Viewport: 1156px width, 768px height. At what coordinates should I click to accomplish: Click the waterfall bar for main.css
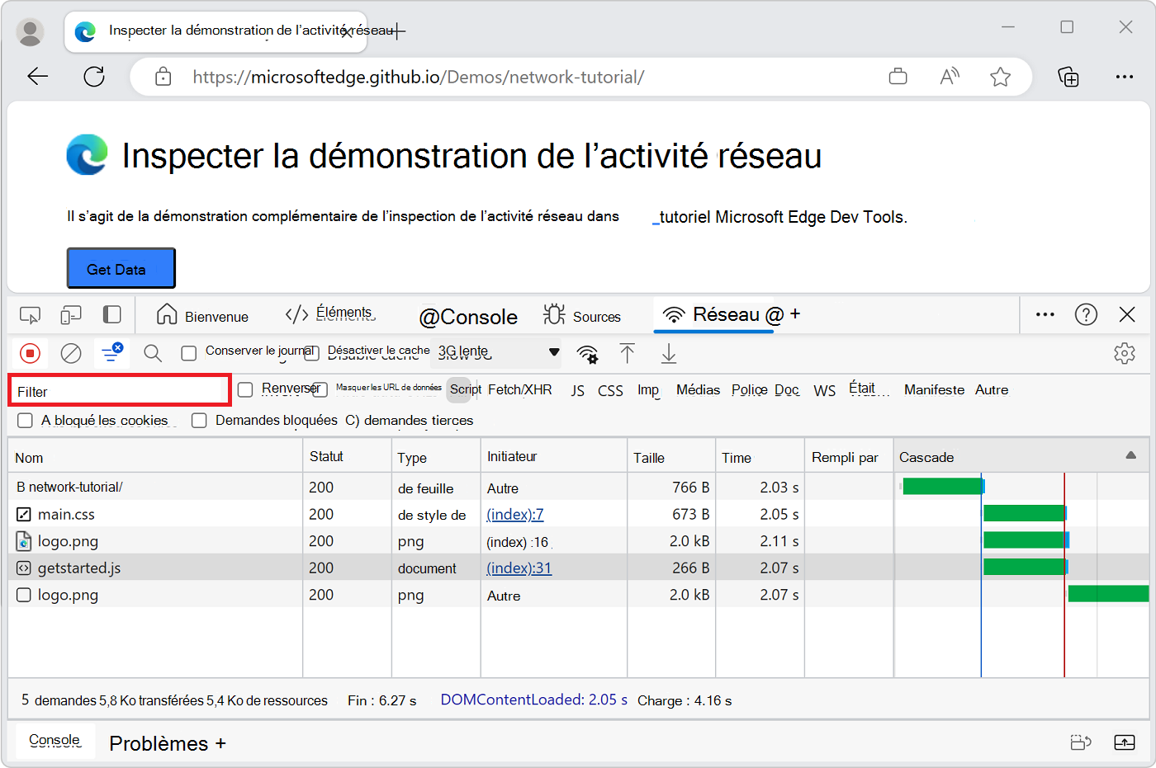coord(1025,513)
